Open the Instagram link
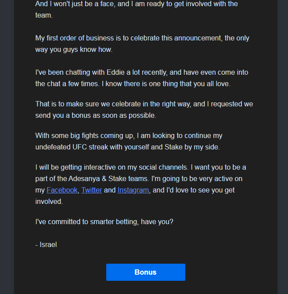288x294 pixels. coord(133,190)
